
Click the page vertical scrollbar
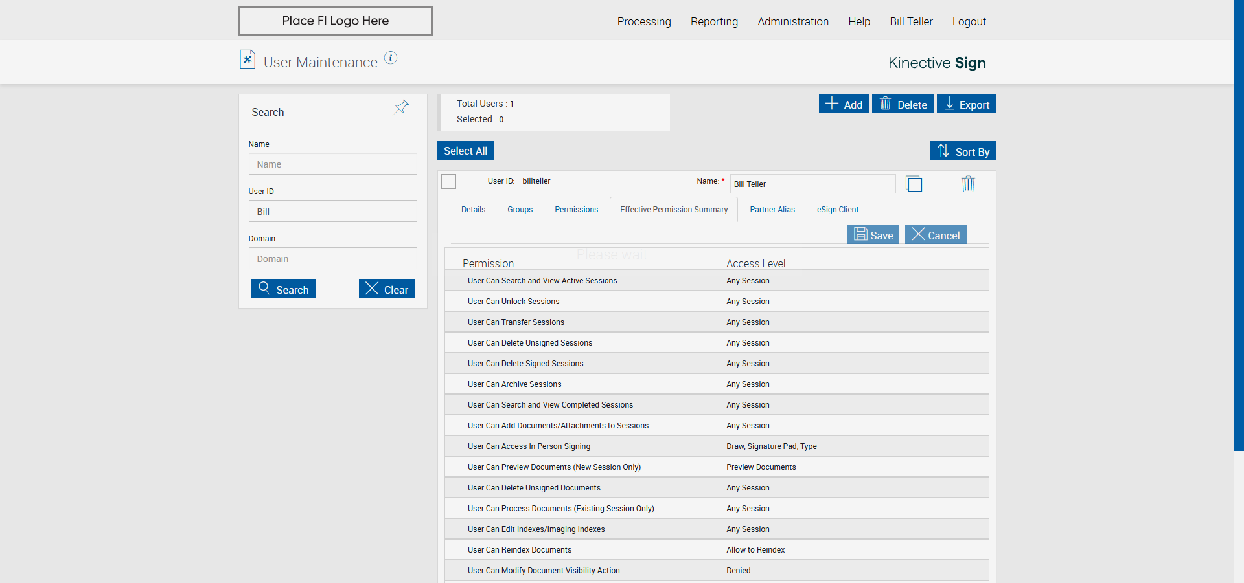click(1239, 226)
